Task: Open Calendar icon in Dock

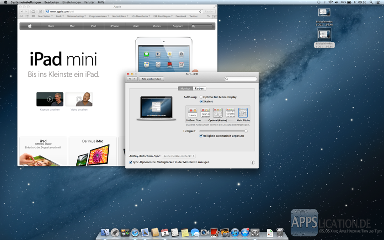Action: [165, 232]
